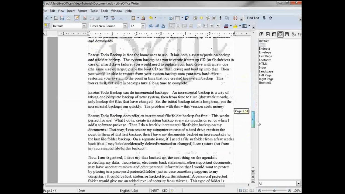Select Landscape page style
The width and height of the screenshot is (345, 194).
coord(266,71)
